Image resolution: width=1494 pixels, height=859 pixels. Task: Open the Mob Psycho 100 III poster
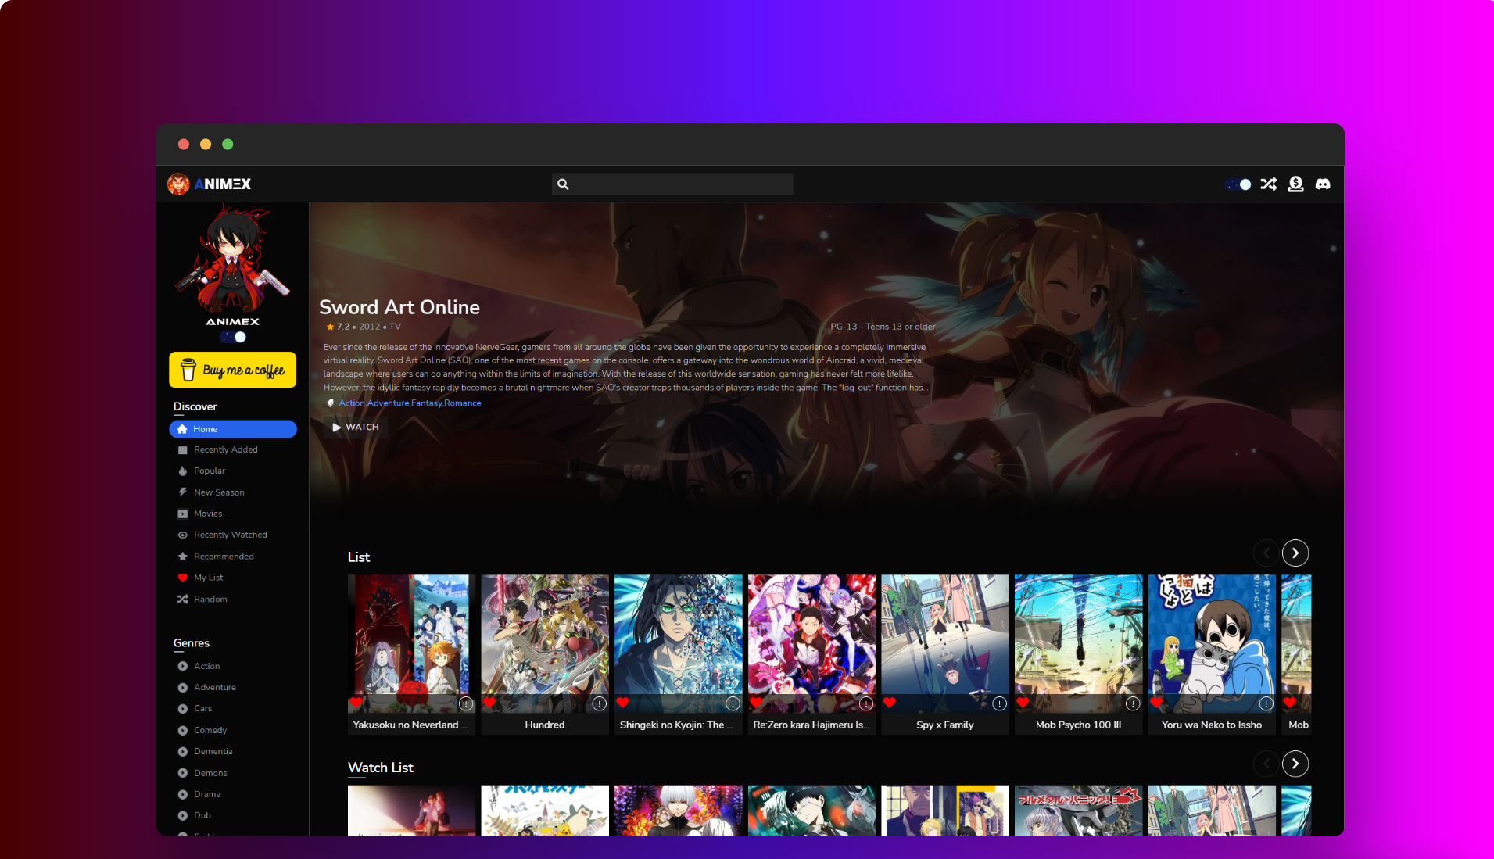tap(1079, 644)
